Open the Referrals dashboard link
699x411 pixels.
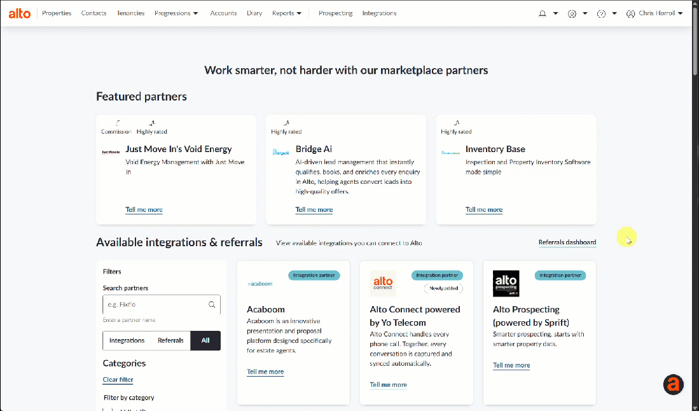coord(567,242)
